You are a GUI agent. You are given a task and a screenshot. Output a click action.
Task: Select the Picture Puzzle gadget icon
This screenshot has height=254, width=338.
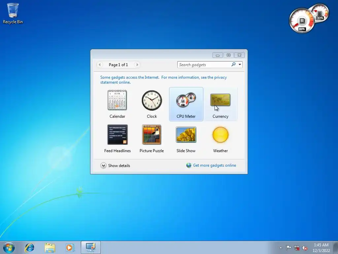click(152, 135)
